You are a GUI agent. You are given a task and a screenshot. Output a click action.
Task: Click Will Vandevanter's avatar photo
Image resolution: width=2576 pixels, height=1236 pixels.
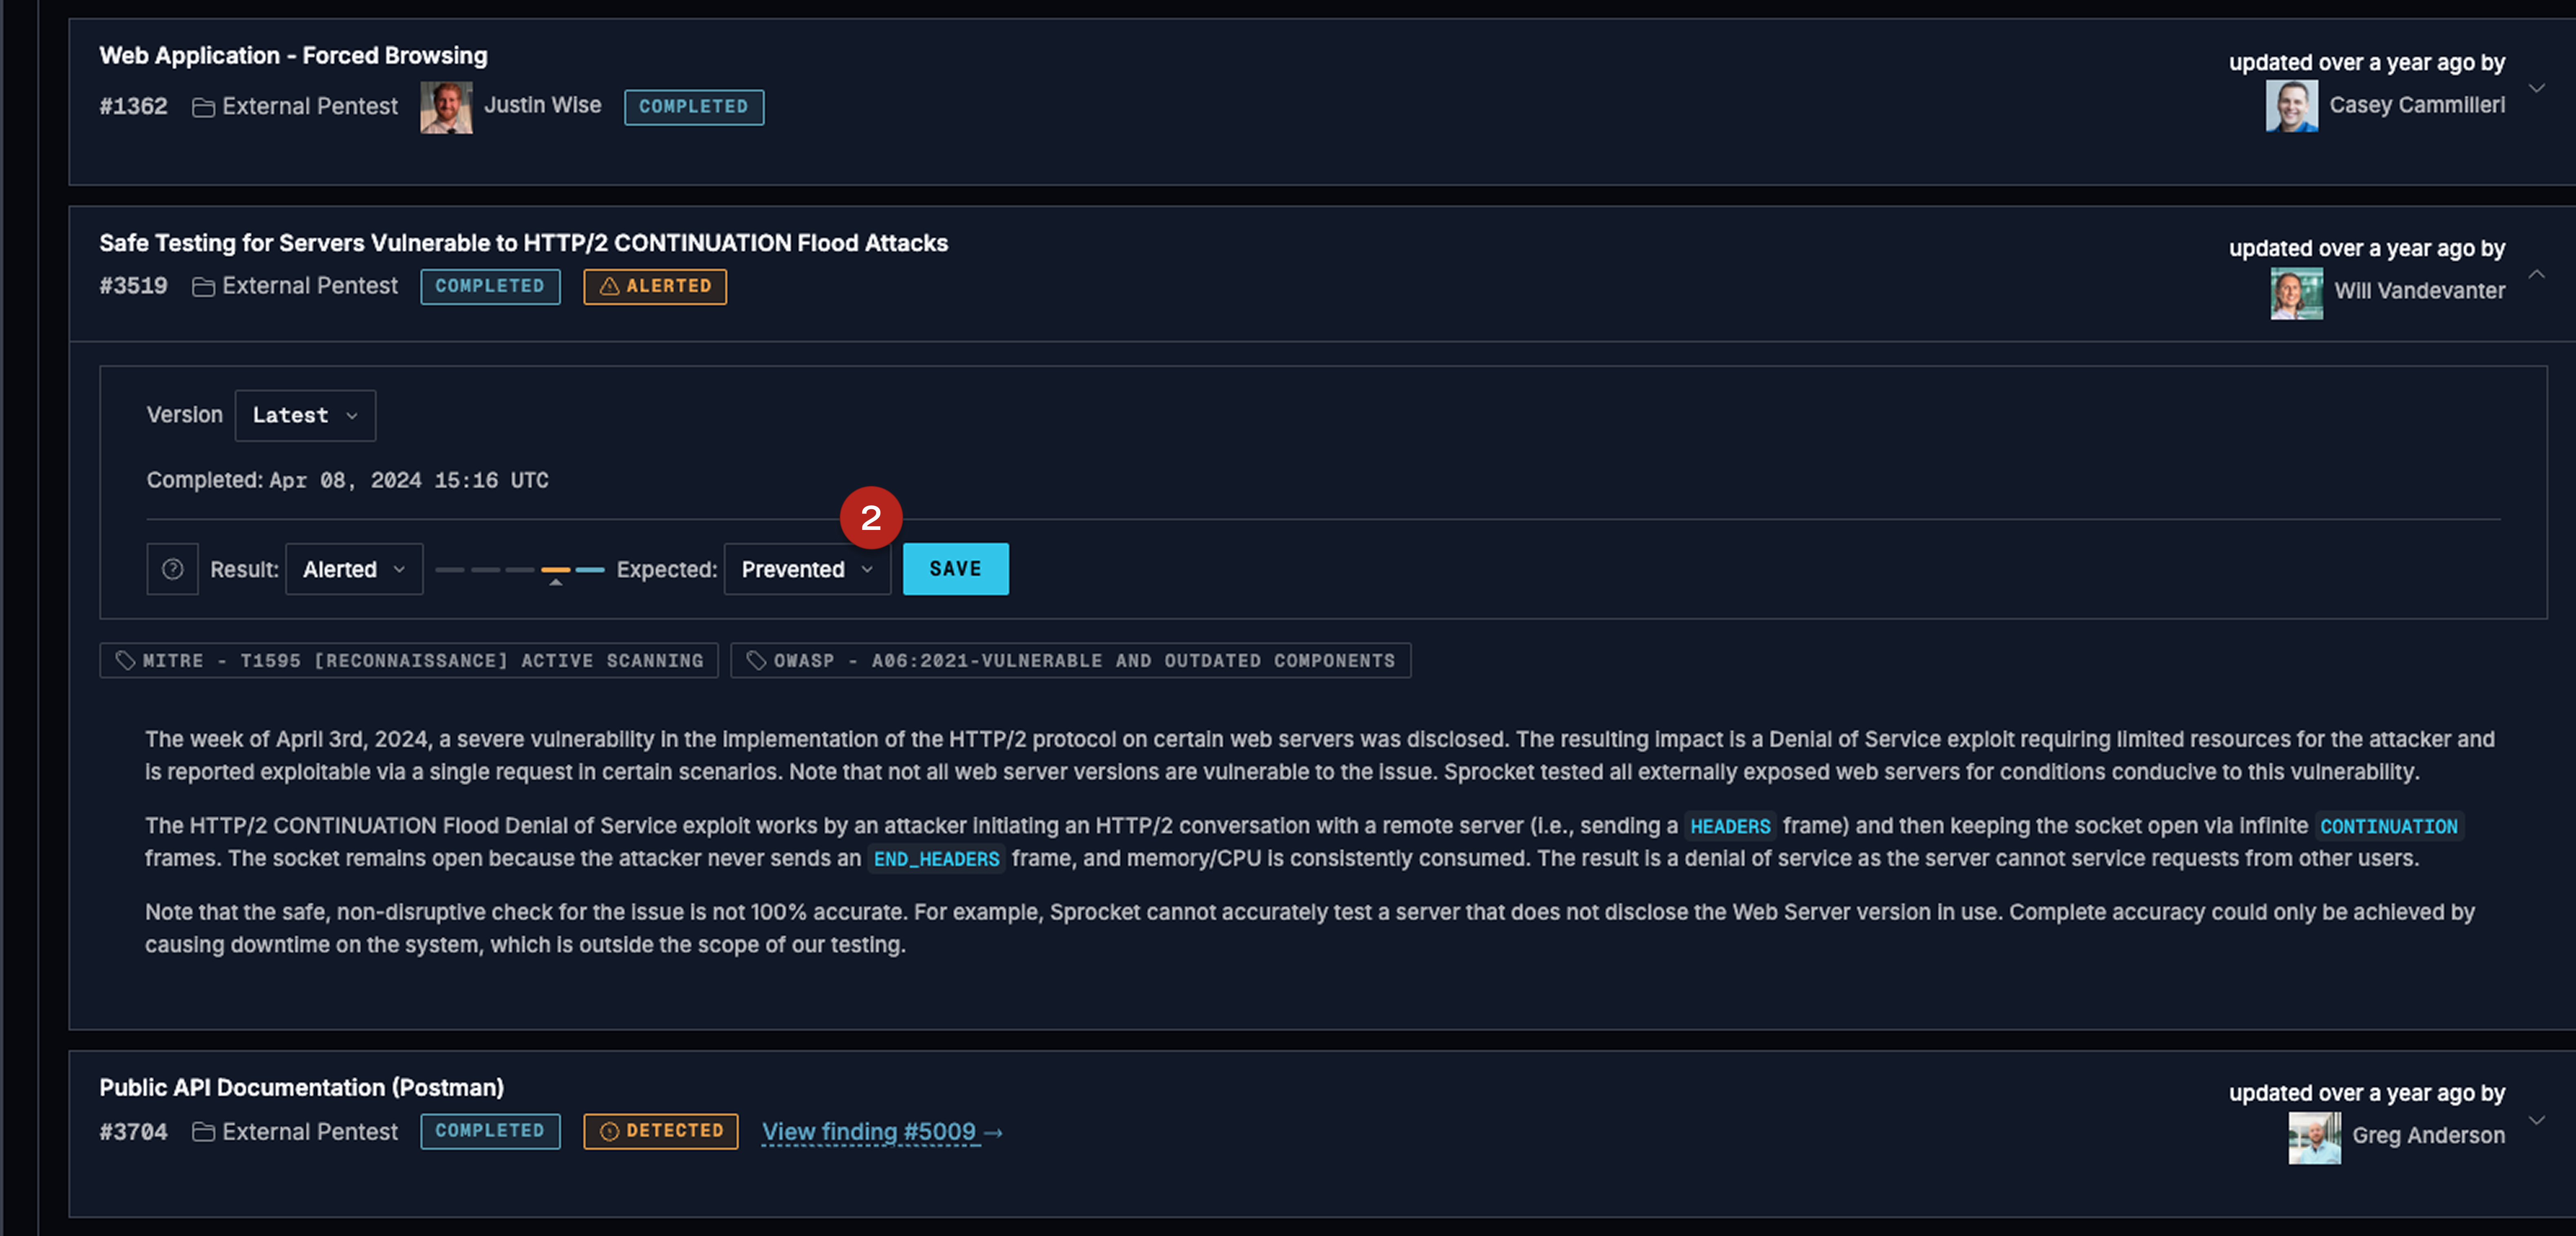coord(2296,293)
